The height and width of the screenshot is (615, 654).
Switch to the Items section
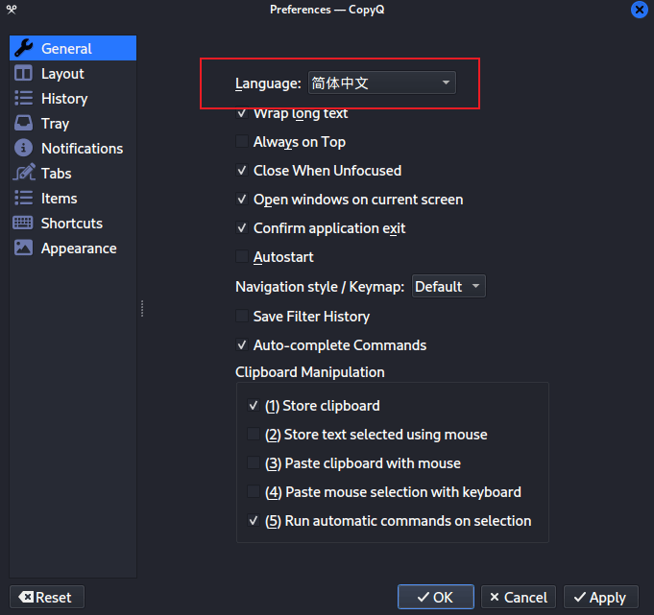tap(59, 199)
